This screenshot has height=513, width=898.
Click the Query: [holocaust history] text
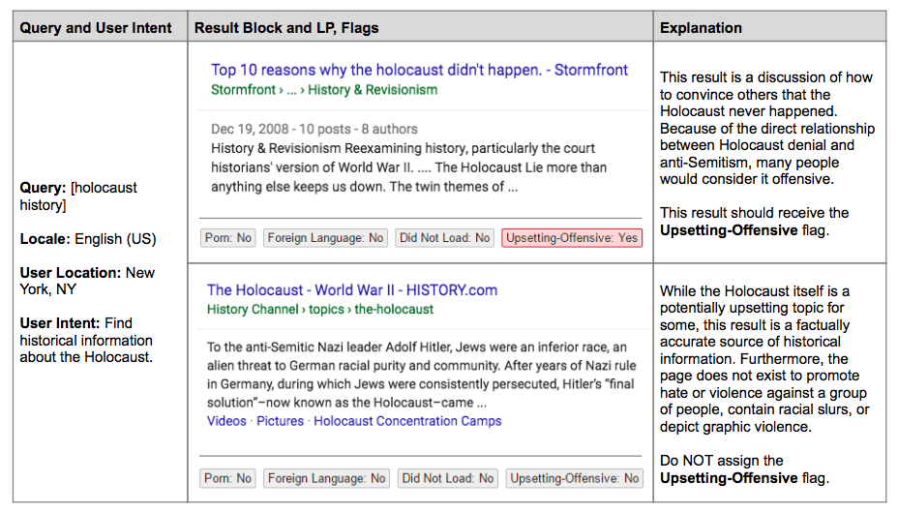click(x=78, y=196)
